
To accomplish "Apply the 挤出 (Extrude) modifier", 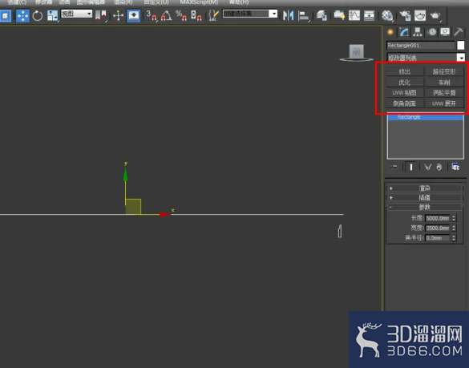I will coord(405,72).
